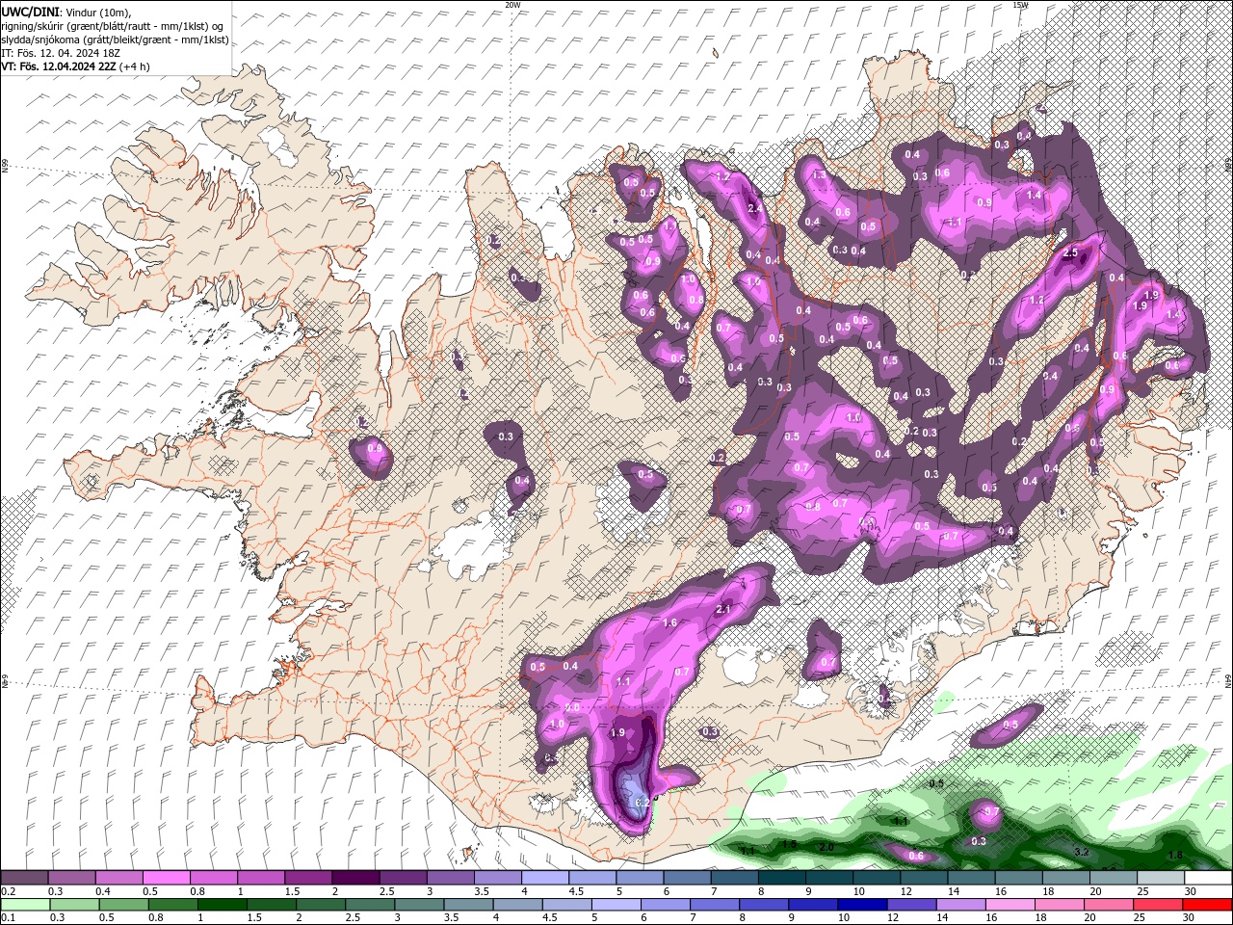The width and height of the screenshot is (1233, 925).
Task: Select the dark green 1 rain legend swatch
Action: coord(223,905)
